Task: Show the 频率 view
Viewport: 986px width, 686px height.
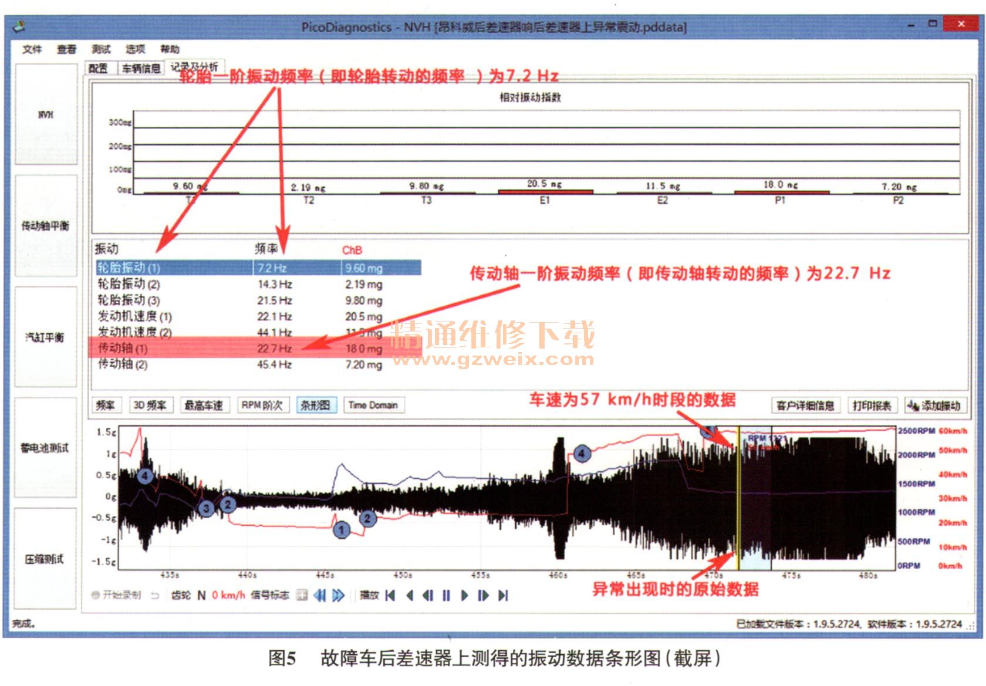Action: point(106,405)
